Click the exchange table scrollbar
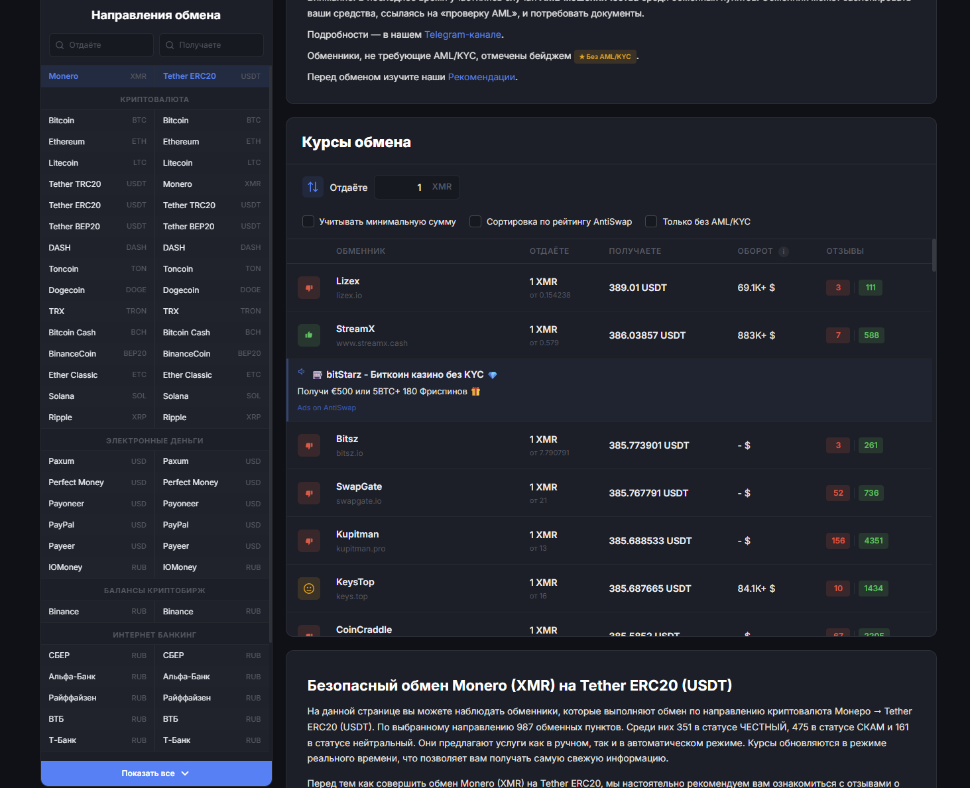 (x=934, y=255)
